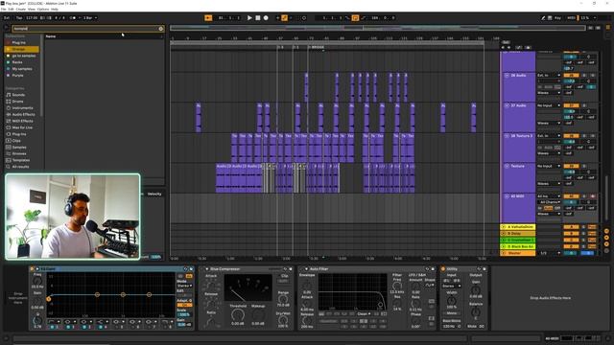Screen dimensions: 614x345
Task: Select the Purple collection
Action: click(x=17, y=75)
